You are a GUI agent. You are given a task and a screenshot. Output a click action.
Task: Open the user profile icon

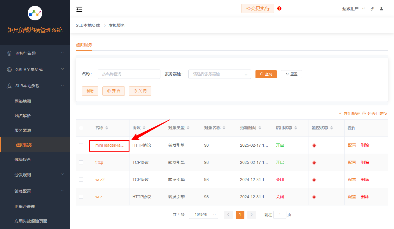coord(381,9)
